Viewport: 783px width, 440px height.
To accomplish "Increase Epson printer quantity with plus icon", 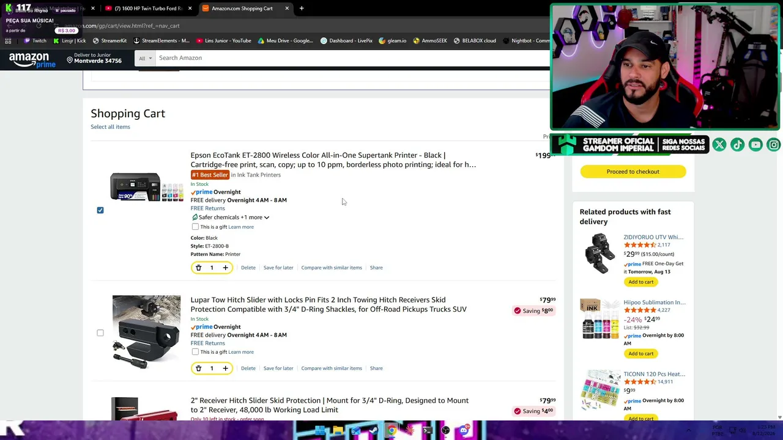I will [225, 268].
